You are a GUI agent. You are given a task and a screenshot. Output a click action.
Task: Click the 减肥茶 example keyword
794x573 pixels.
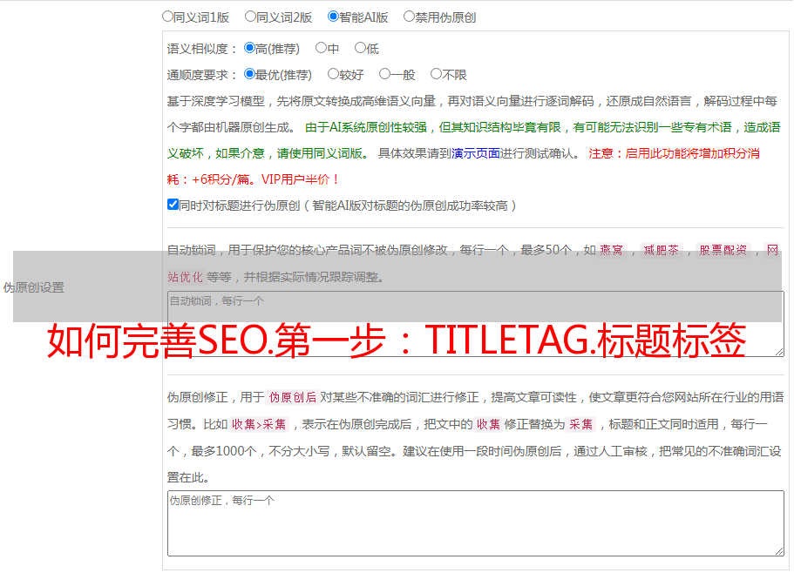point(661,250)
